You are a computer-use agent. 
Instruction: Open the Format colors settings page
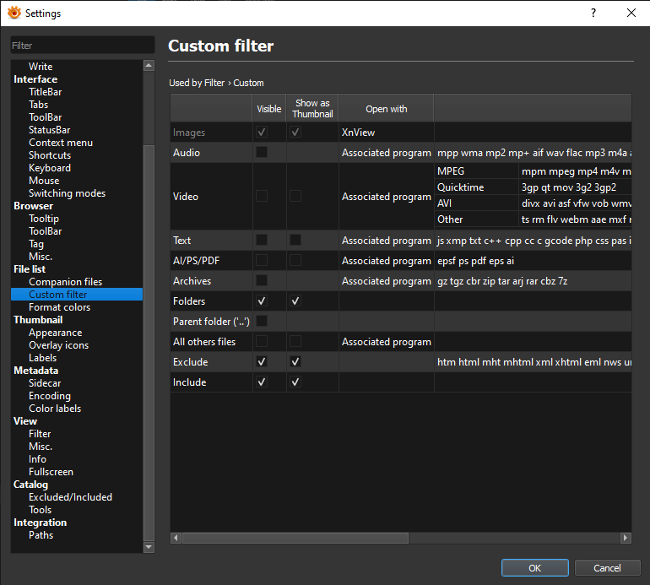pos(59,307)
